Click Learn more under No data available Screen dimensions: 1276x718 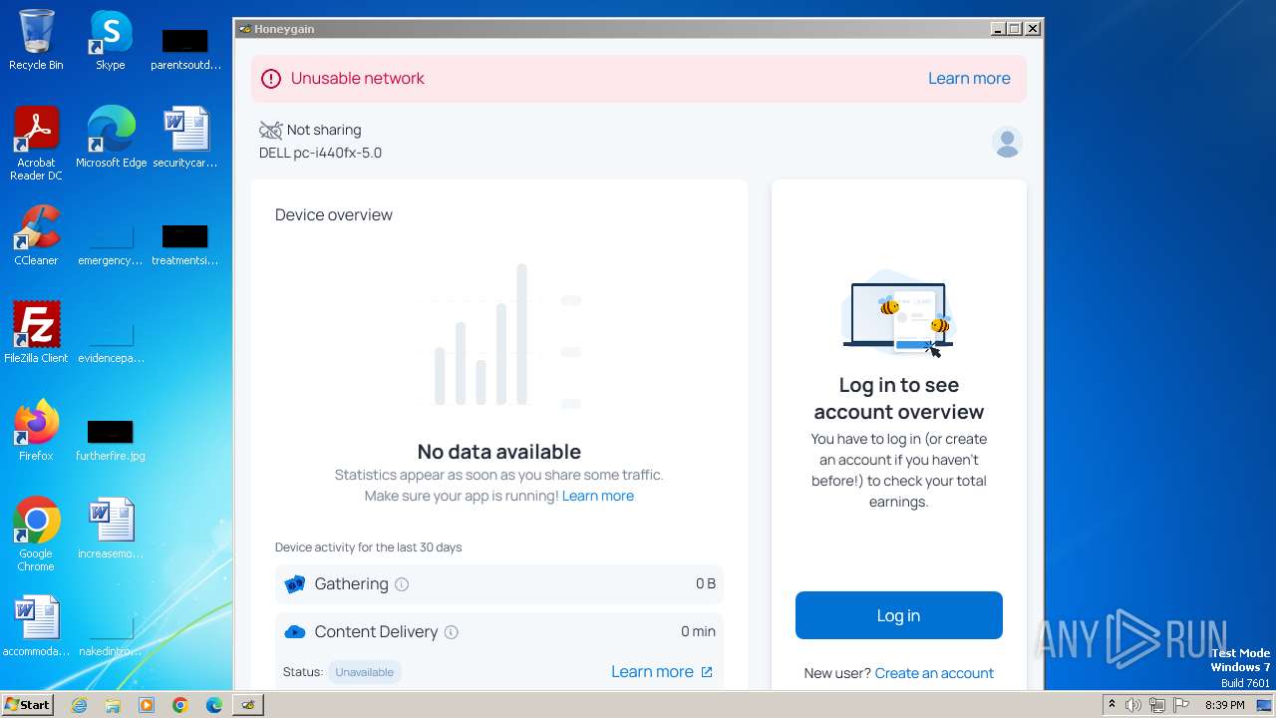598,496
